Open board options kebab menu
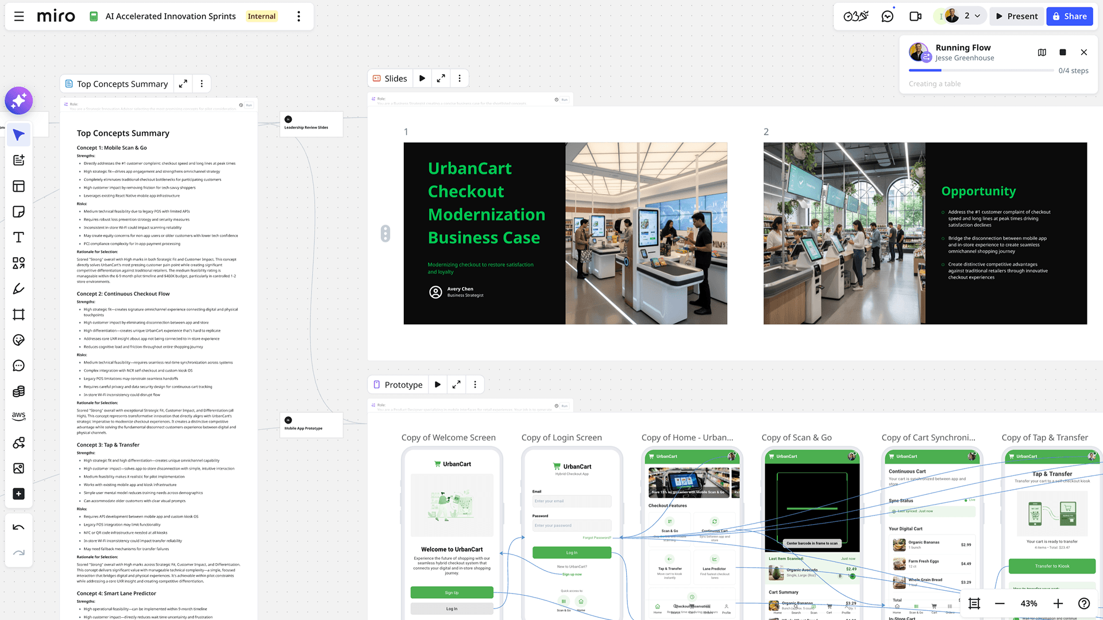1103x620 pixels. [299, 16]
